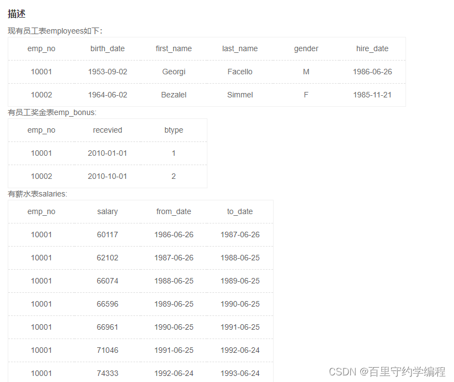Click the btype column header
Viewport: 454px width, 382px height.
pos(174,130)
